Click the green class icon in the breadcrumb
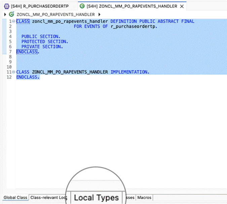Screen dimensions: 227x204 [12, 14]
